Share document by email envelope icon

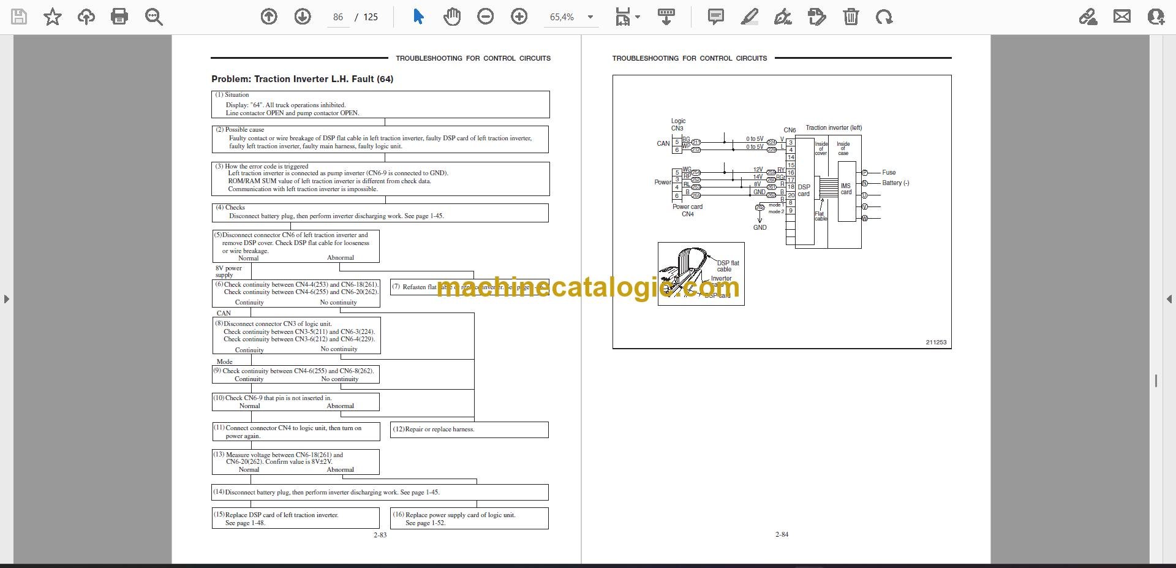click(x=1122, y=17)
